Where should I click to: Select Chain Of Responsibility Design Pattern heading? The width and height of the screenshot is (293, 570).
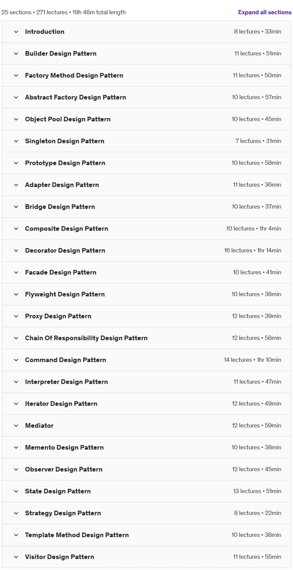point(86,338)
